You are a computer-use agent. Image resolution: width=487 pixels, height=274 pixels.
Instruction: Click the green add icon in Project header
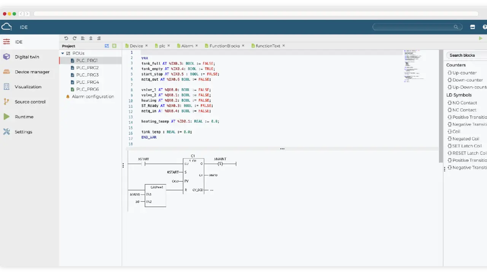tap(114, 46)
